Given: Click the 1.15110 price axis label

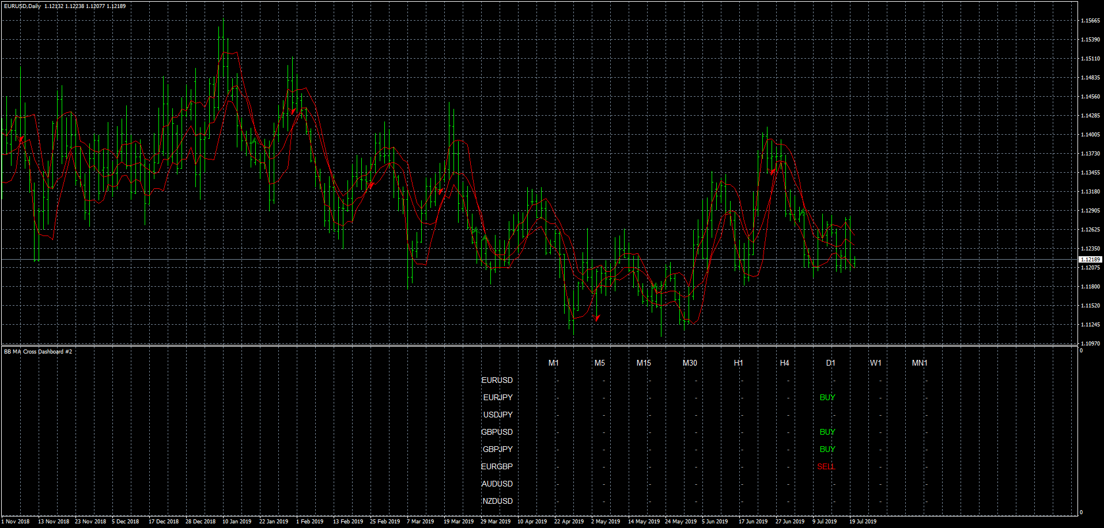Looking at the screenshot, I should pyautogui.click(x=1090, y=59).
